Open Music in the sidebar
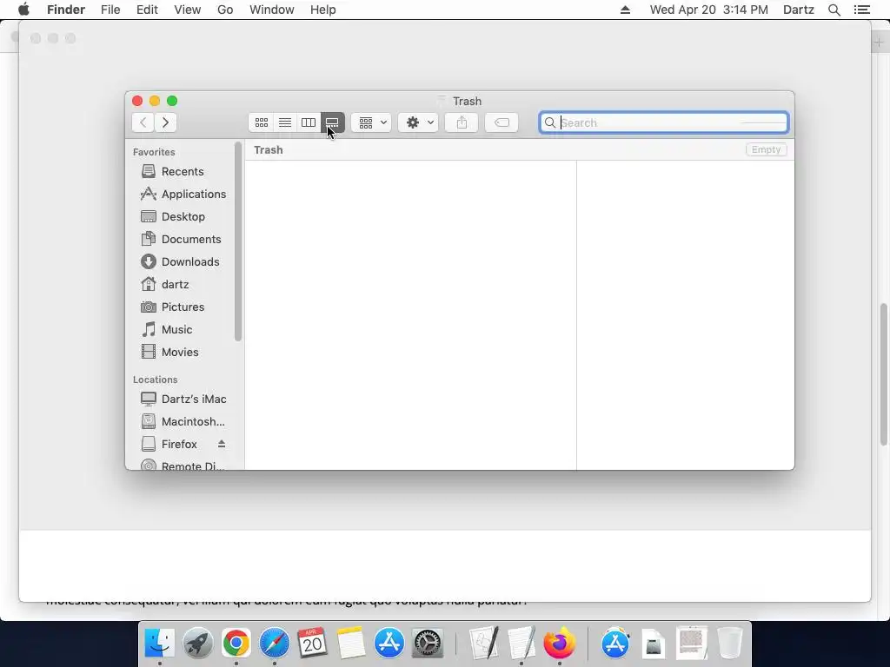 (182, 329)
